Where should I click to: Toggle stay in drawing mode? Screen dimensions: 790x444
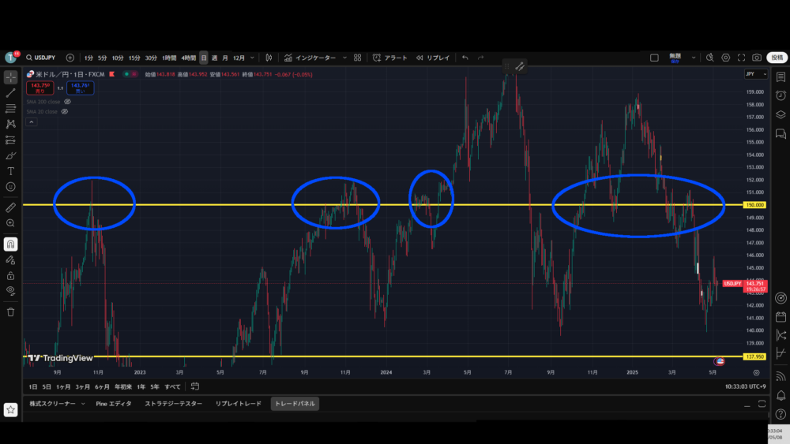point(10,260)
